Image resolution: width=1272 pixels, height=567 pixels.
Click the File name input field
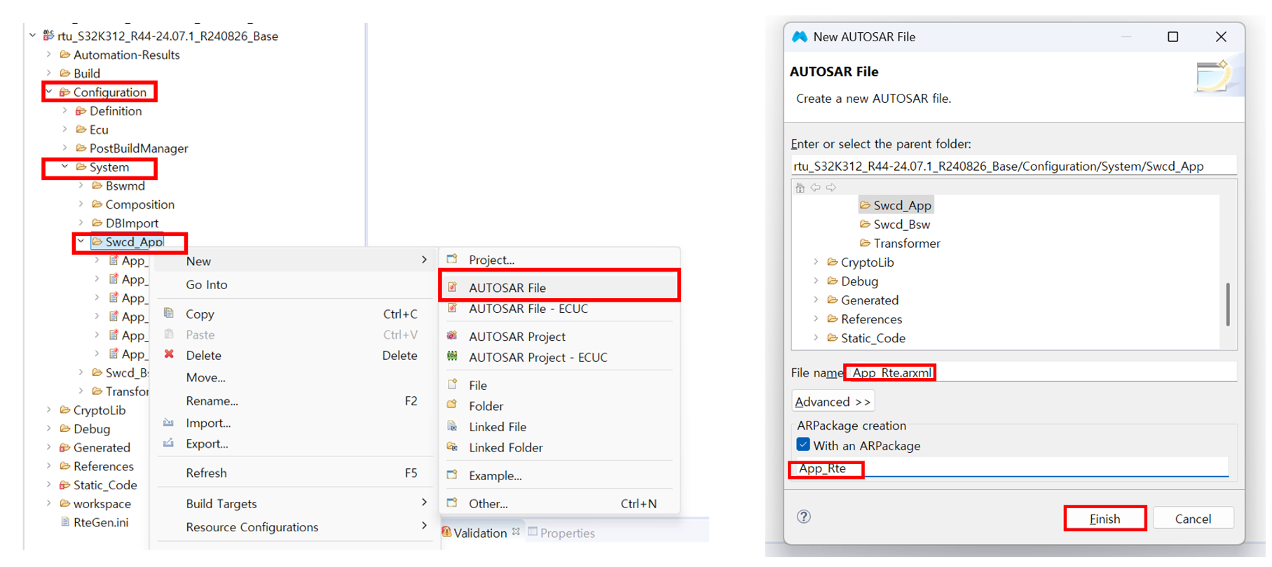1051,372
